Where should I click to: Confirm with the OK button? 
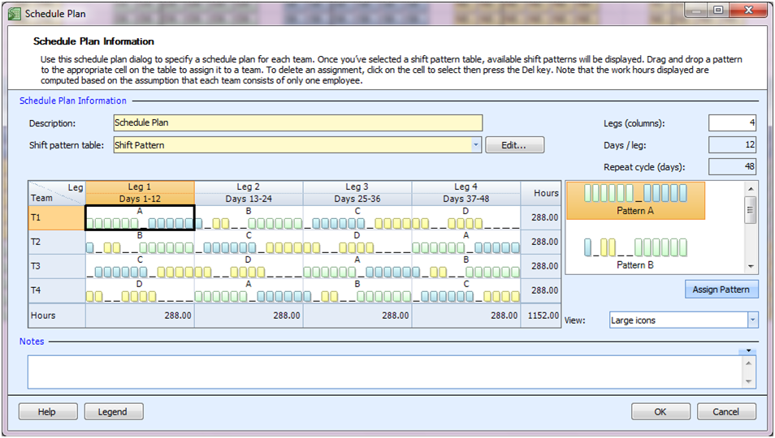660,412
